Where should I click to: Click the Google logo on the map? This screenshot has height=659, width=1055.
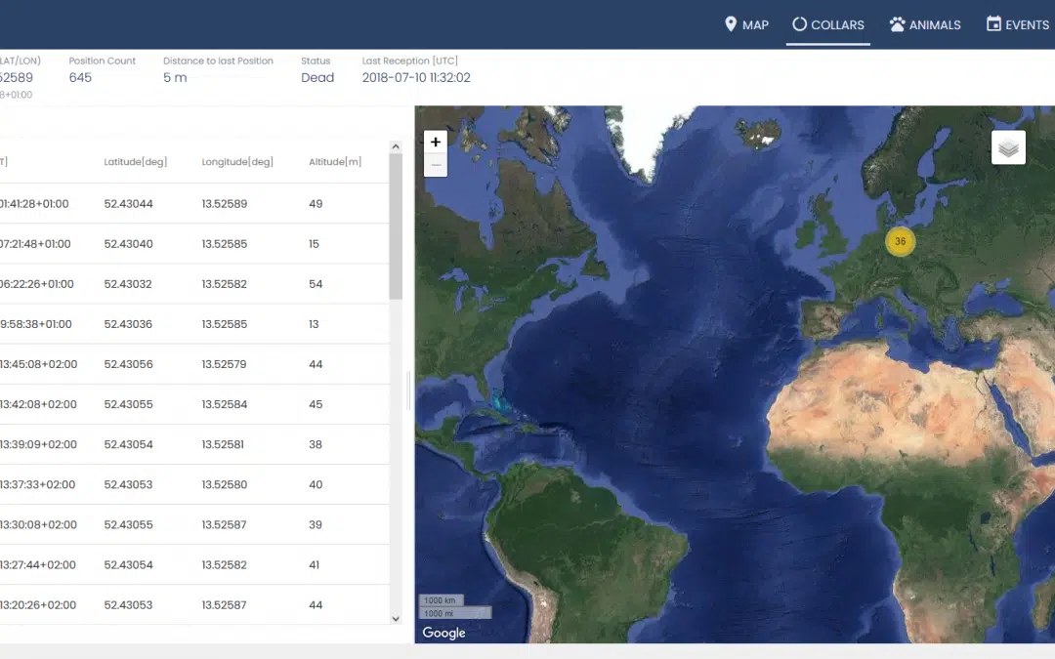pyautogui.click(x=443, y=633)
